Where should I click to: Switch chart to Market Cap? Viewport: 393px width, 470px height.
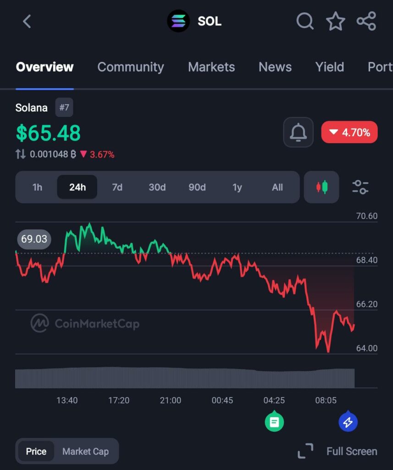[x=85, y=451]
